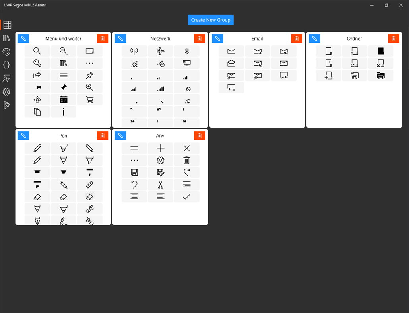The height and width of the screenshot is (313, 409).
Task: Click the save (floppy disk) icon in Any
Action: tap(134, 172)
